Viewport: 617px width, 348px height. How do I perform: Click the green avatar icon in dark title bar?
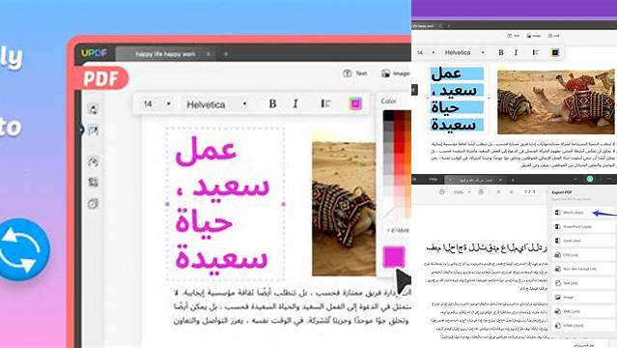(590, 179)
